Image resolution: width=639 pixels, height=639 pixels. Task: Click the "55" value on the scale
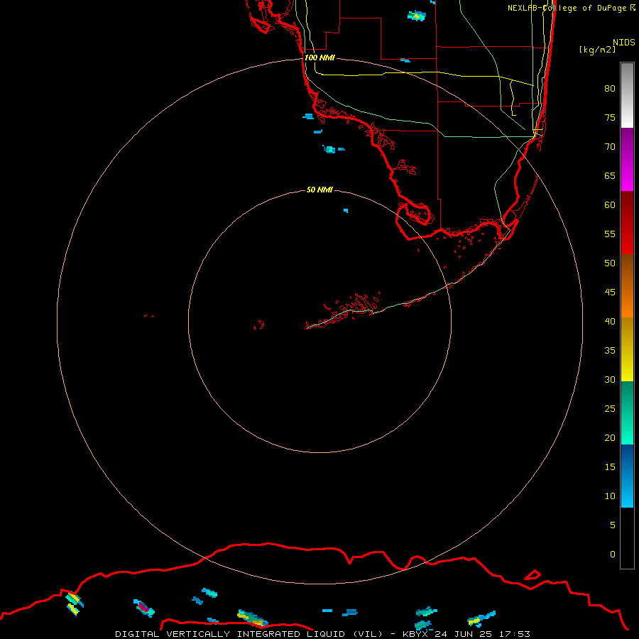[x=610, y=234]
